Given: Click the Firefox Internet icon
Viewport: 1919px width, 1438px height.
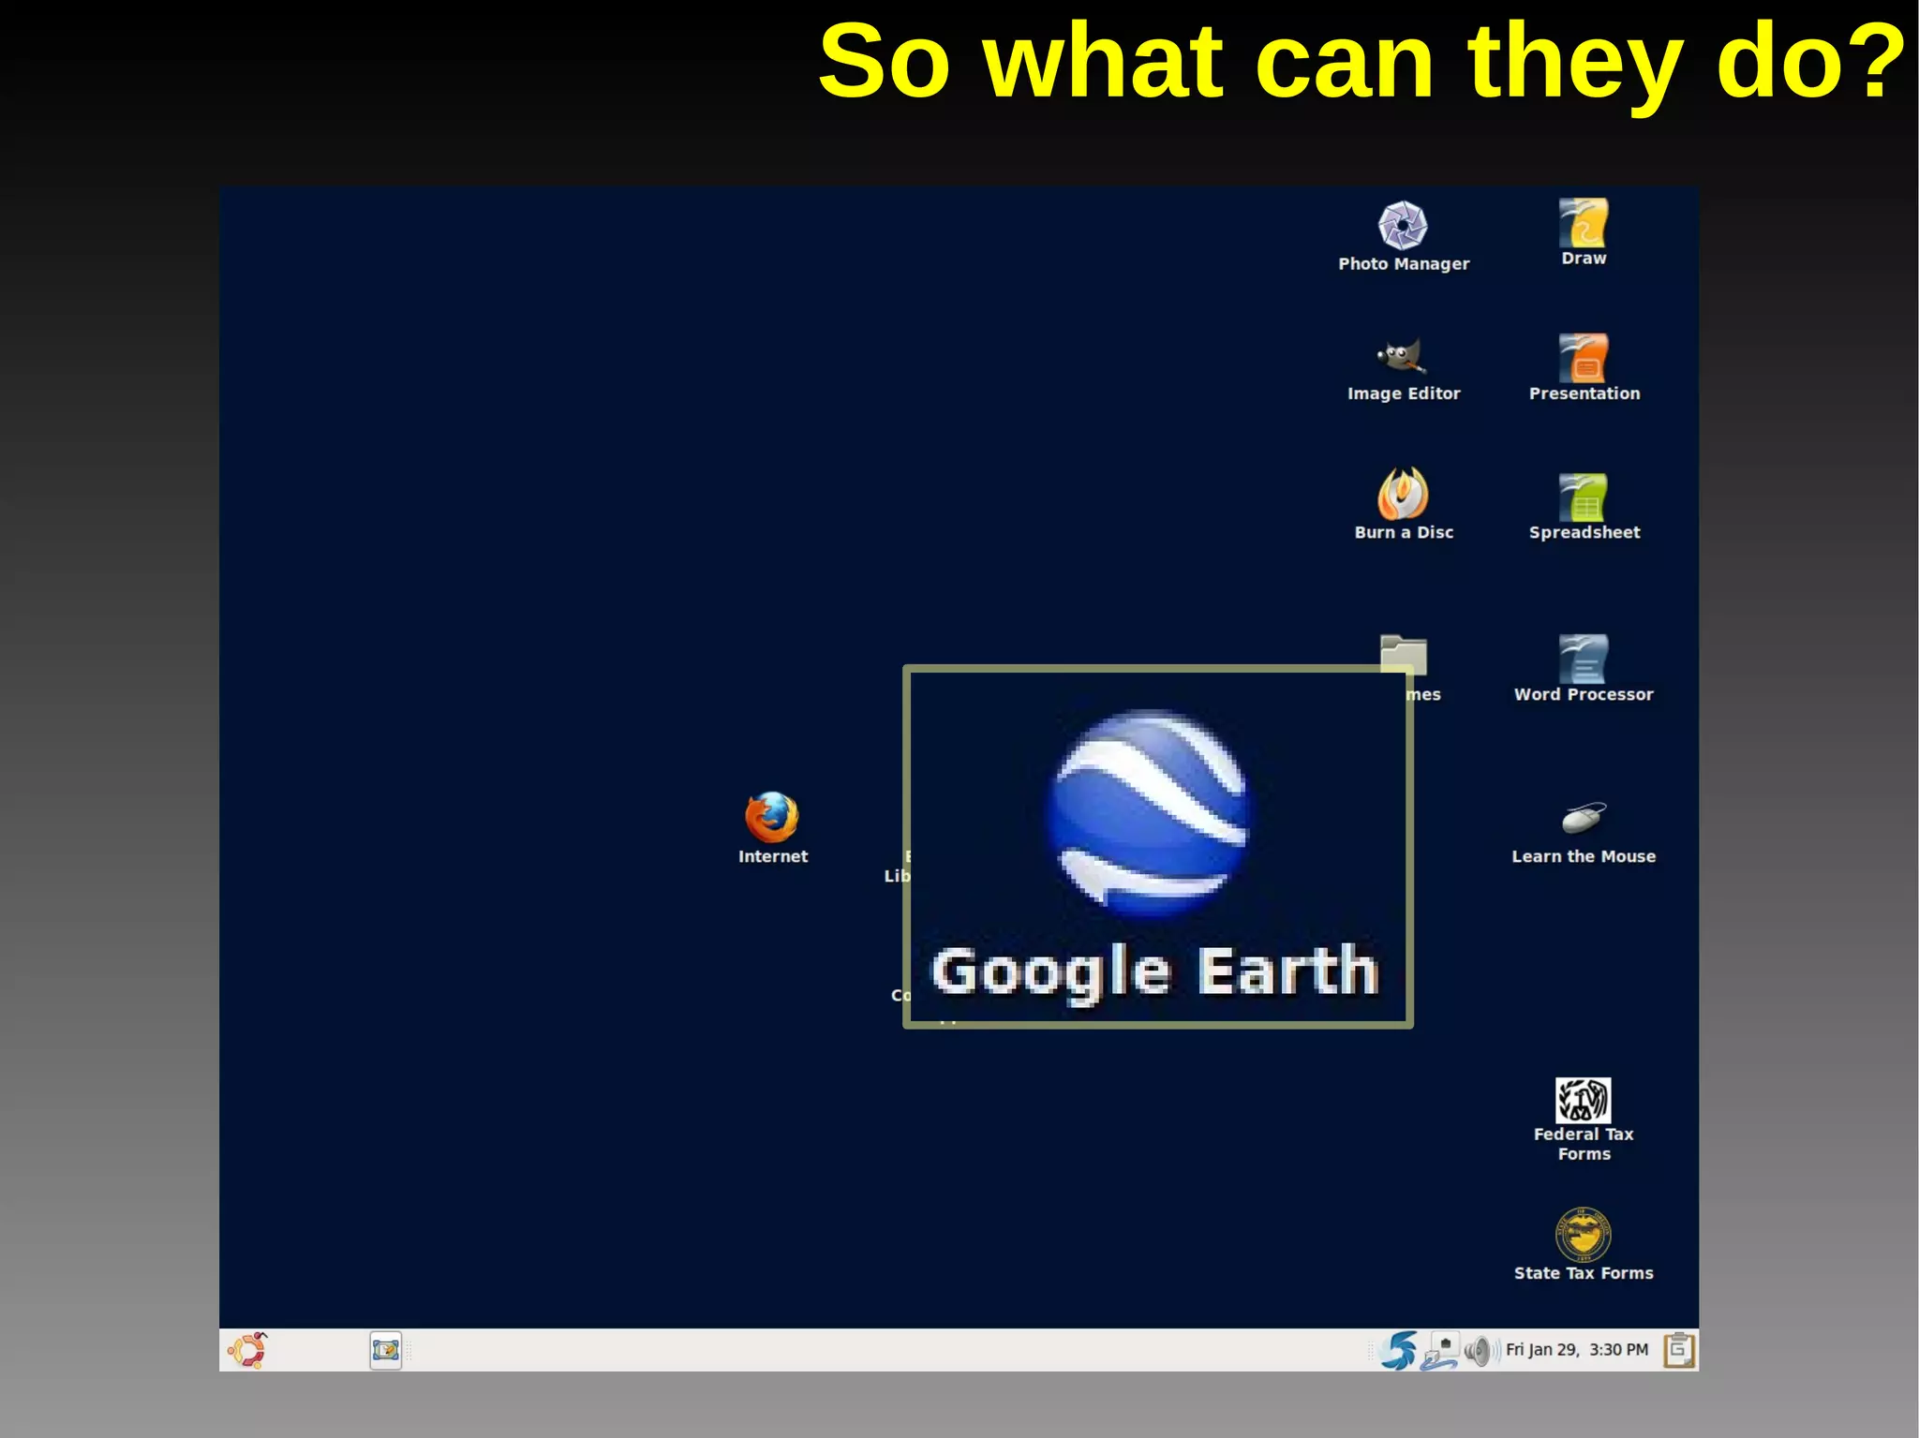Looking at the screenshot, I should 772,817.
